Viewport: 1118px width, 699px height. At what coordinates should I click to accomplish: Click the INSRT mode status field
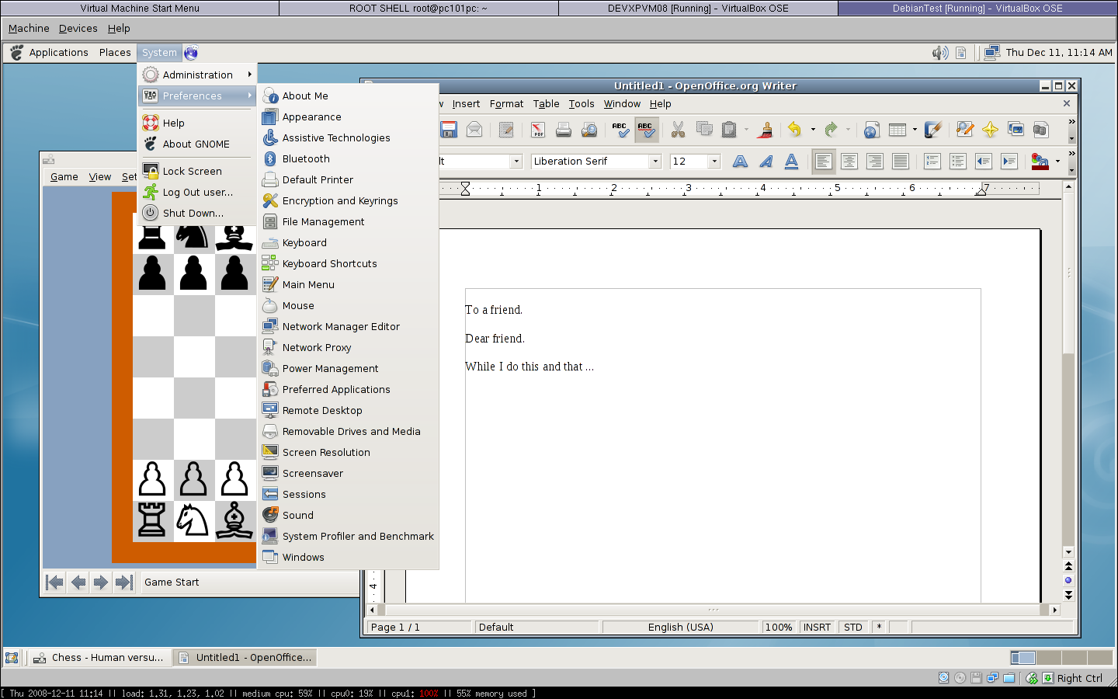pyautogui.click(x=817, y=627)
